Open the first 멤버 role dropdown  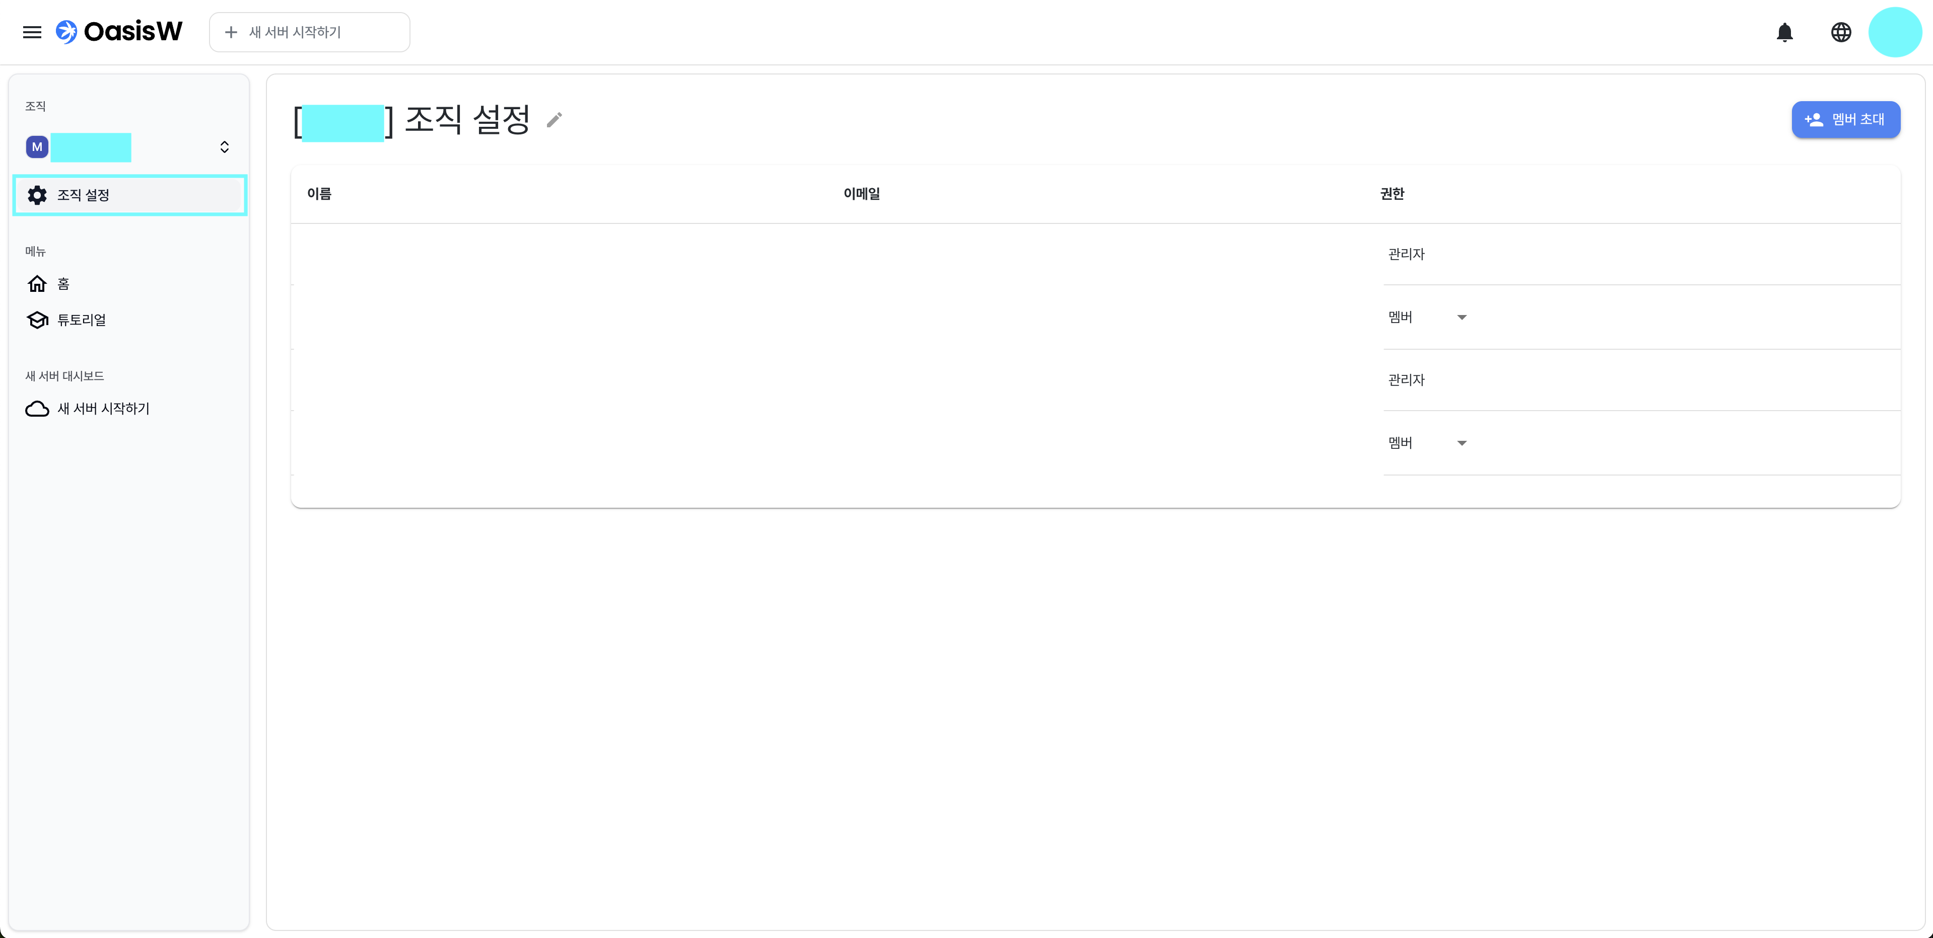point(1461,318)
